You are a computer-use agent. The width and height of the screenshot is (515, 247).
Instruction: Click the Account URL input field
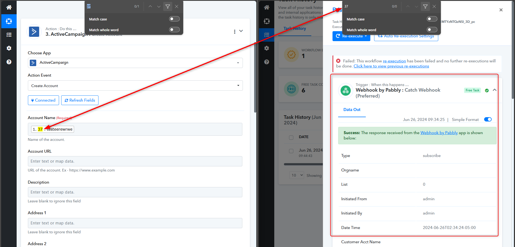pos(135,161)
